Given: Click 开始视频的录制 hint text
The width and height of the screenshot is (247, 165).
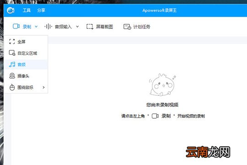Looking at the screenshot, I should click(x=191, y=116).
